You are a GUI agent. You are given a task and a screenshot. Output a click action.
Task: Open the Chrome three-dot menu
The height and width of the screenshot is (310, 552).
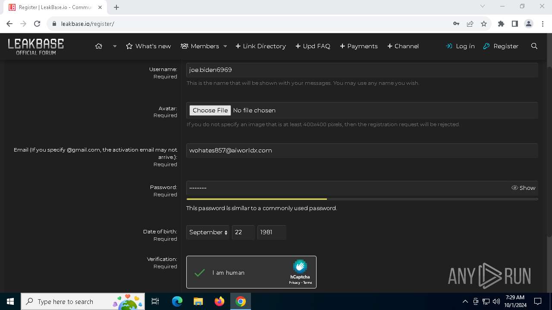click(x=542, y=24)
